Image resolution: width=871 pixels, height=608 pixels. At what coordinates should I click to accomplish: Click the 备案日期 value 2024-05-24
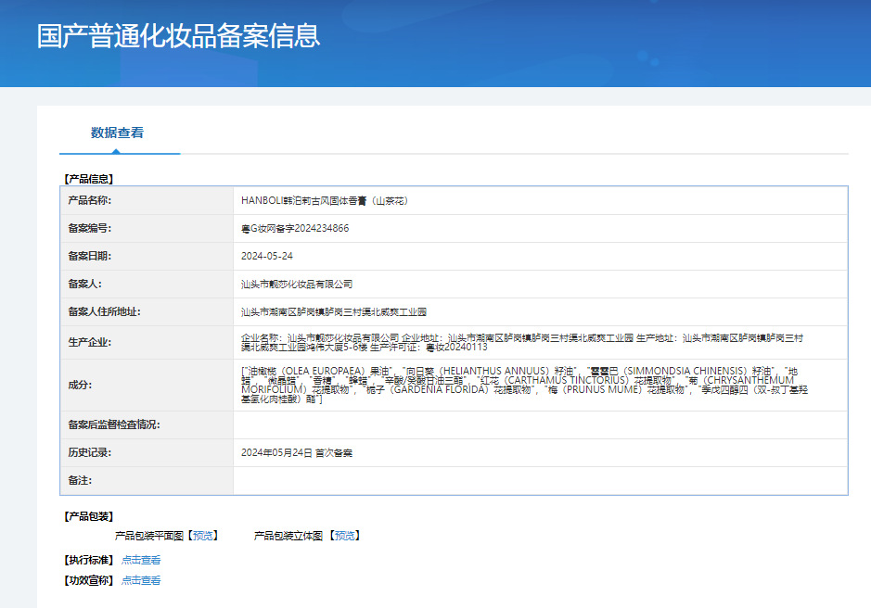click(x=267, y=256)
